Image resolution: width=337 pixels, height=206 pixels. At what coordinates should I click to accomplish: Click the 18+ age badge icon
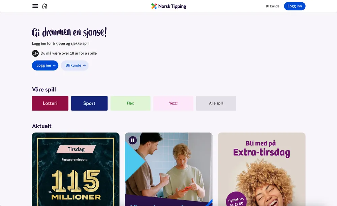(x=35, y=53)
